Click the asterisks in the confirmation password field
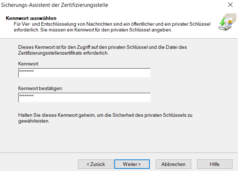Viewport: 238px width, 171px height. [26, 96]
